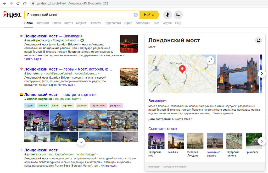Open 'Лондонский мост — Википедия' result
The image size is (268, 173).
pos(53,36)
